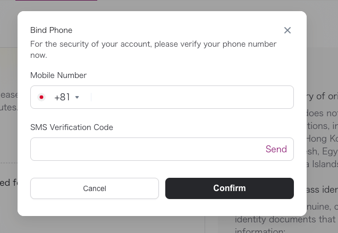
Task: Click the background 'identity documents that' text
Action: [285, 219]
